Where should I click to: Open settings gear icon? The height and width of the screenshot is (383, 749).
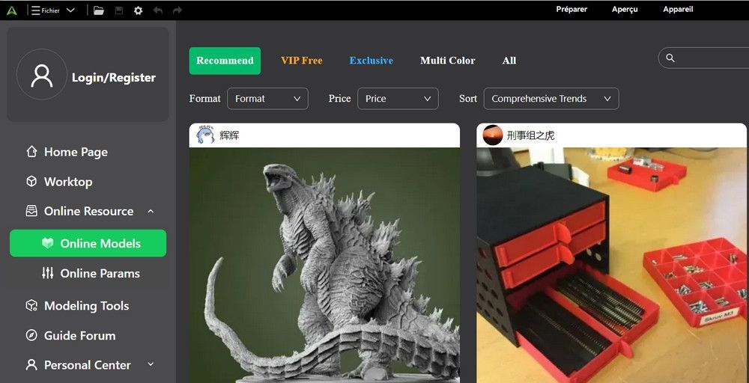(138, 10)
